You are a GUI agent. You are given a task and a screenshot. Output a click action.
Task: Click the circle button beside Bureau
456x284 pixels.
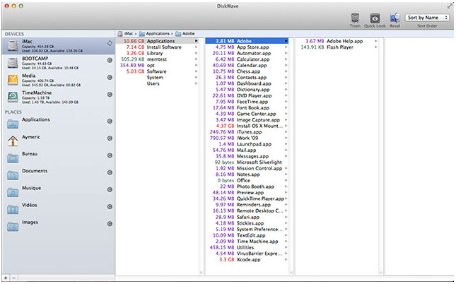pyautogui.click(x=110, y=155)
